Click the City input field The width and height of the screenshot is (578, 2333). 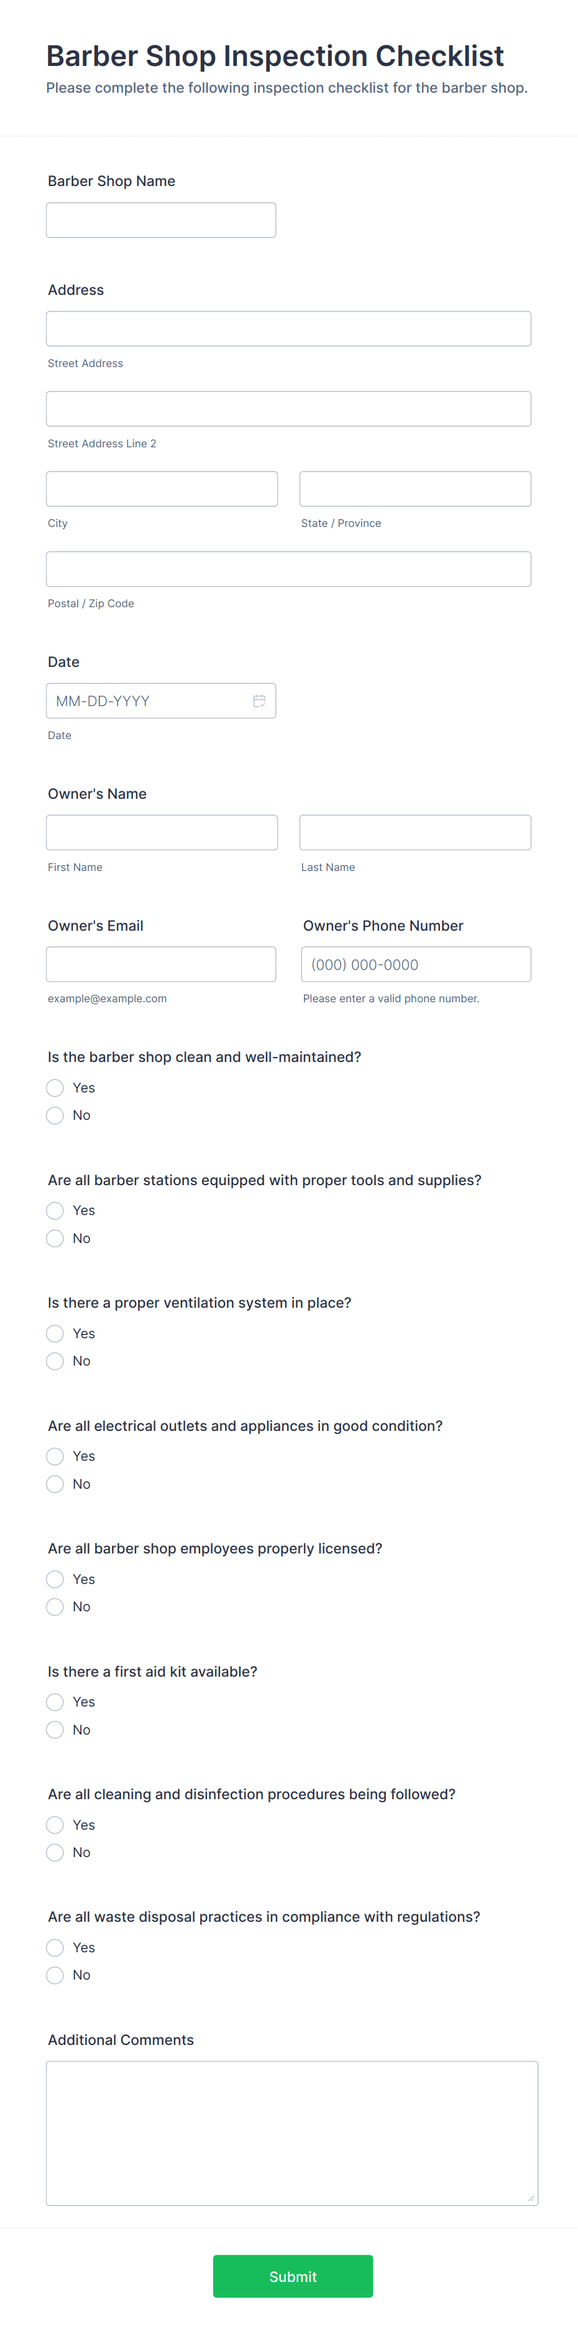(162, 488)
